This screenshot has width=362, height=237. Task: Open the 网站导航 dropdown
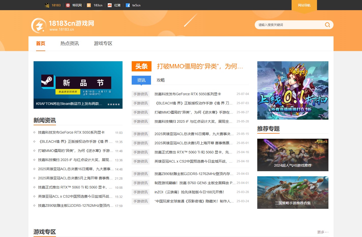click(x=304, y=5)
